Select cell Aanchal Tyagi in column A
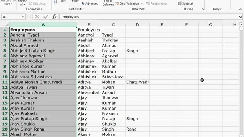Viewport: 244px width, 137px height. 43,35
